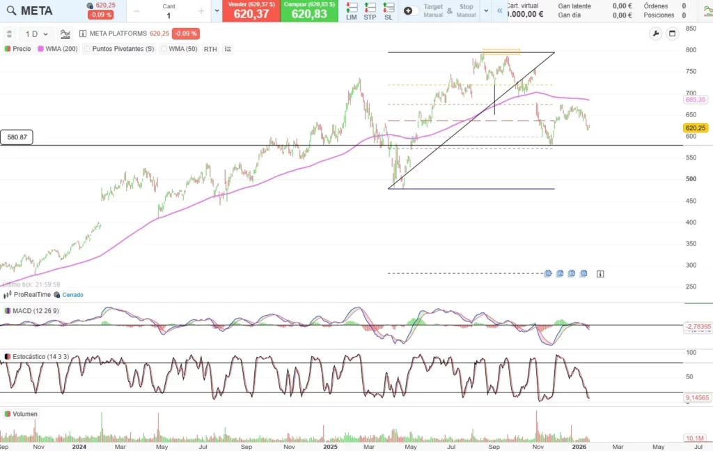The image size is (713, 451).
Task: Click the META PLATFORMS info icon
Action: [83, 33]
